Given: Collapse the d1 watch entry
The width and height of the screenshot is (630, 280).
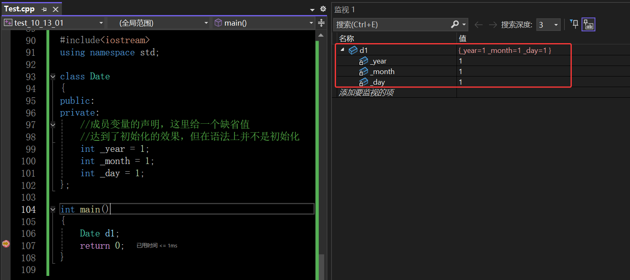Looking at the screenshot, I should point(342,50).
